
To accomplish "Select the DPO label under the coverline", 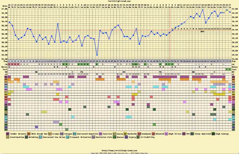I will point(202,32).
